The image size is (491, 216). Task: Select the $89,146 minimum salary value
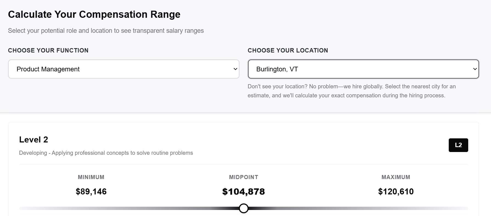tap(91, 191)
